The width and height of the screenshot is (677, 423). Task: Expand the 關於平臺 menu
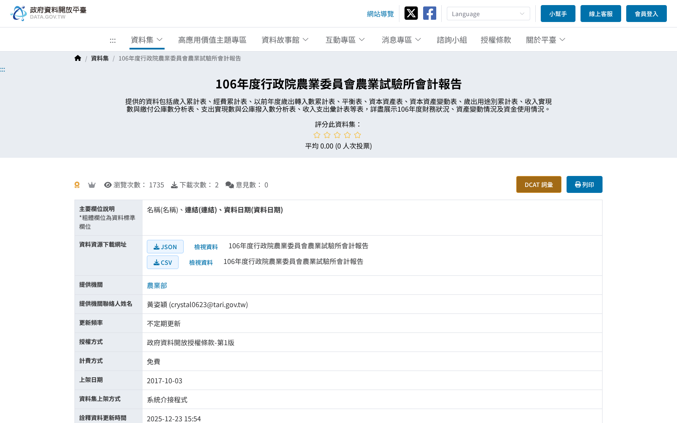point(546,40)
